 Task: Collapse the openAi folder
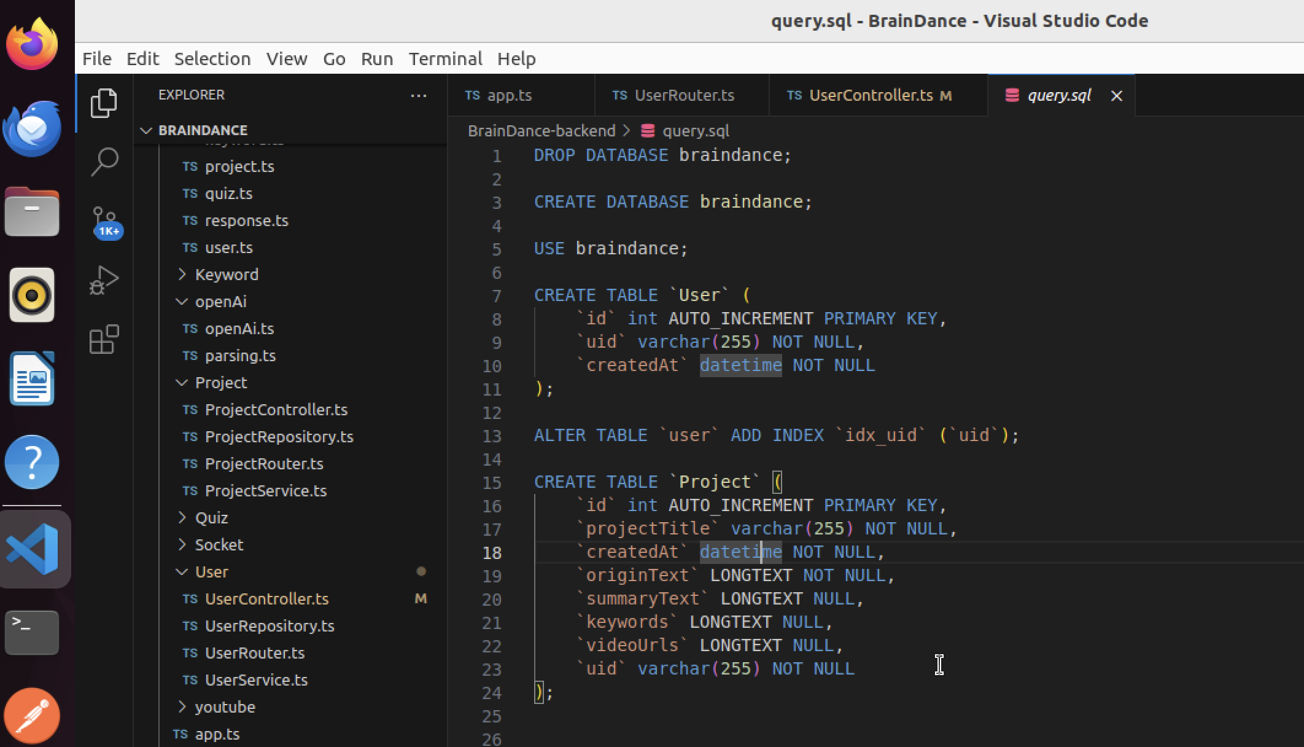point(182,302)
